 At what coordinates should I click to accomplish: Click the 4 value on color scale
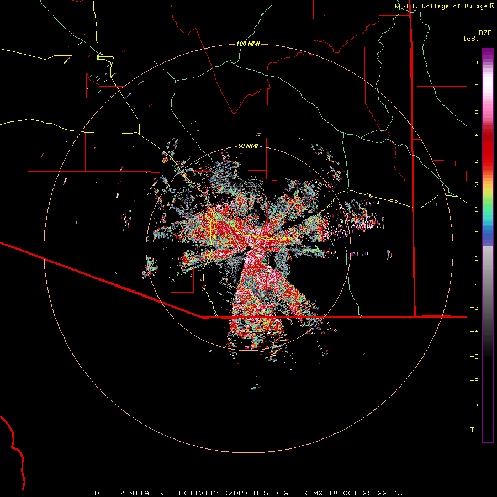click(x=477, y=136)
